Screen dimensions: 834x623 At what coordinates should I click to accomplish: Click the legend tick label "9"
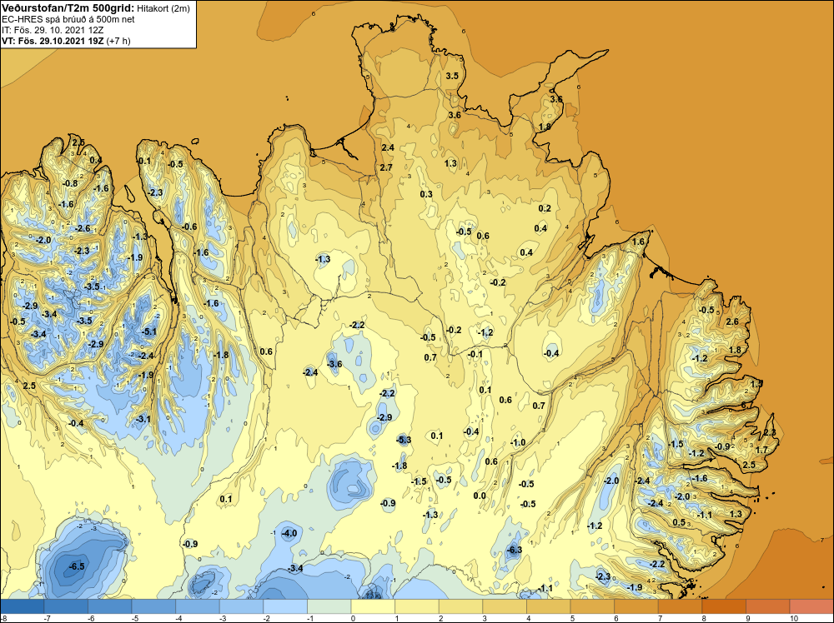click(748, 618)
